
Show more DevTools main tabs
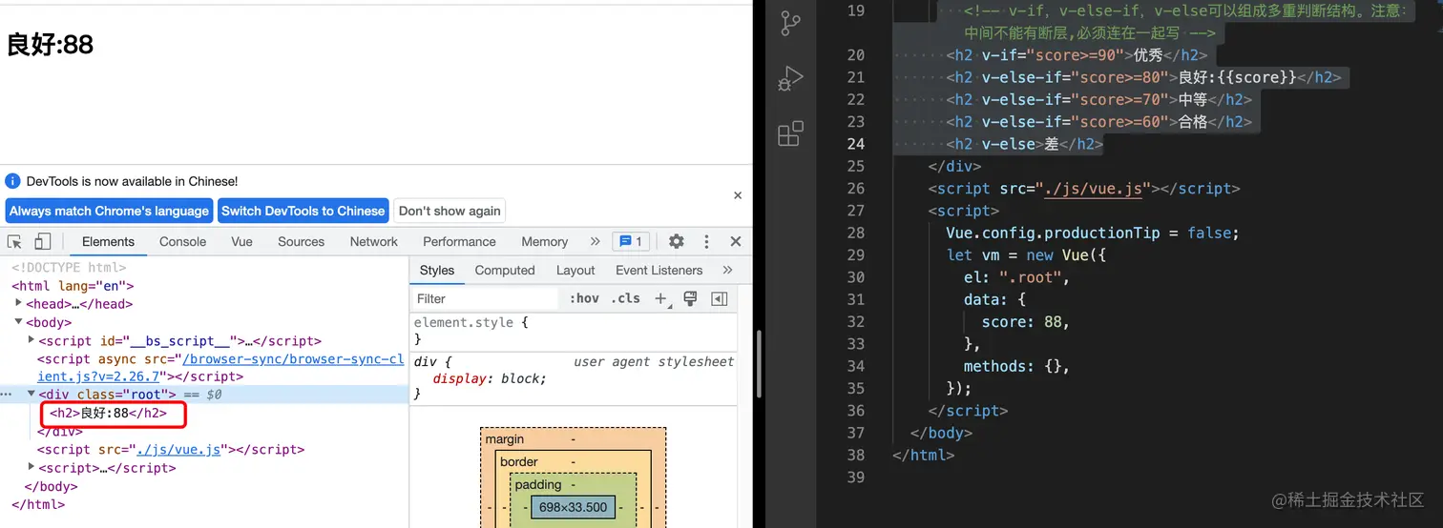pos(596,242)
